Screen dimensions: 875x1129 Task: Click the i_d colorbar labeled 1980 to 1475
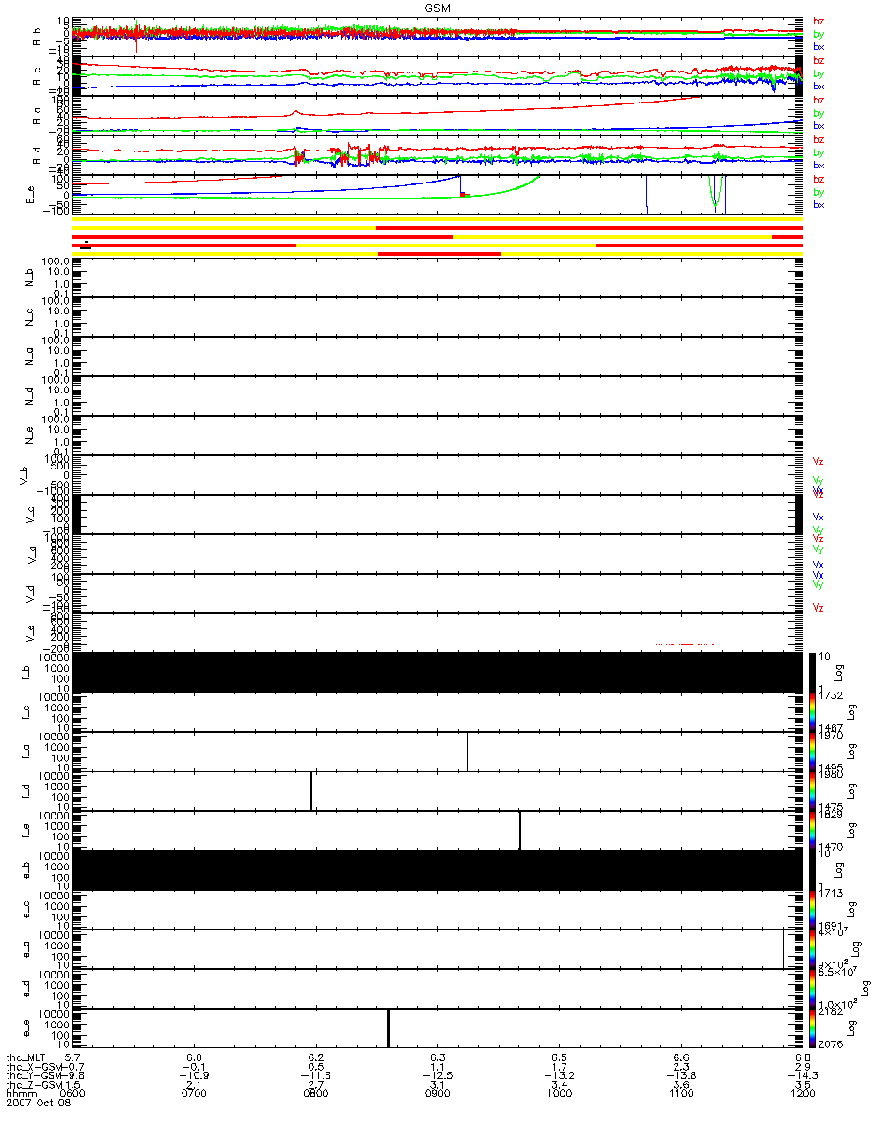tap(810, 790)
